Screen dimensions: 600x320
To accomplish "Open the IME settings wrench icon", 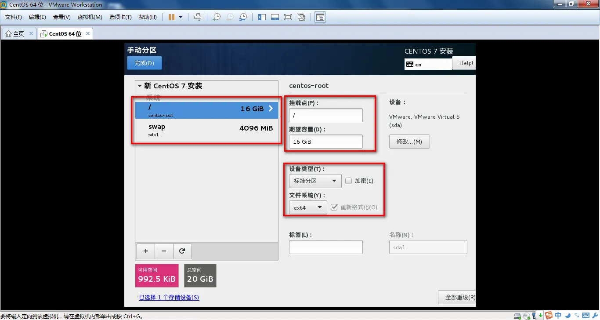I will tap(594, 315).
